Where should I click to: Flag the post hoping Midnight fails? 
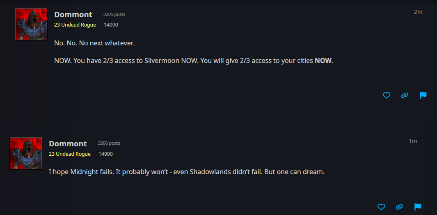click(418, 207)
